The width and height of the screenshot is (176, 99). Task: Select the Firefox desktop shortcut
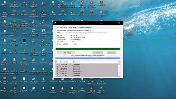[34, 61]
